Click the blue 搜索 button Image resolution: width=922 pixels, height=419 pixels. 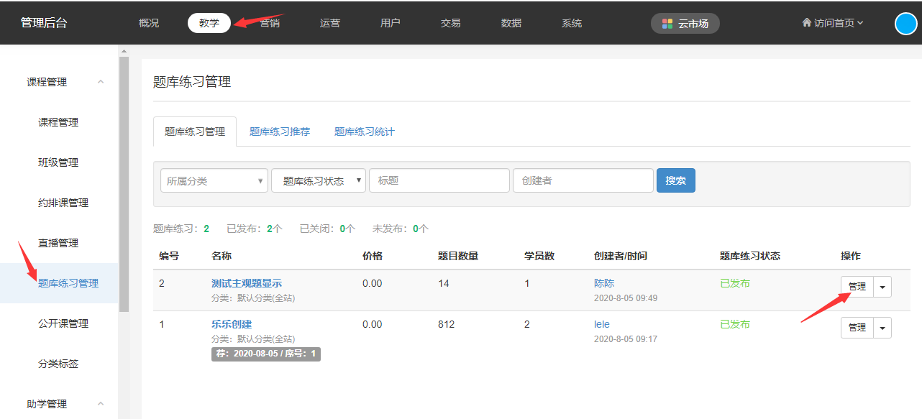coord(675,181)
